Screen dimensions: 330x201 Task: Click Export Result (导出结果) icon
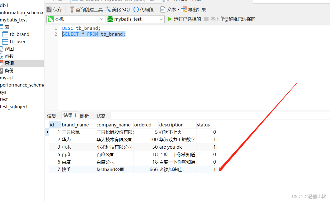click(x=184, y=9)
